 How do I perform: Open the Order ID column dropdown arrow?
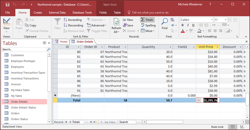tap(102, 47)
